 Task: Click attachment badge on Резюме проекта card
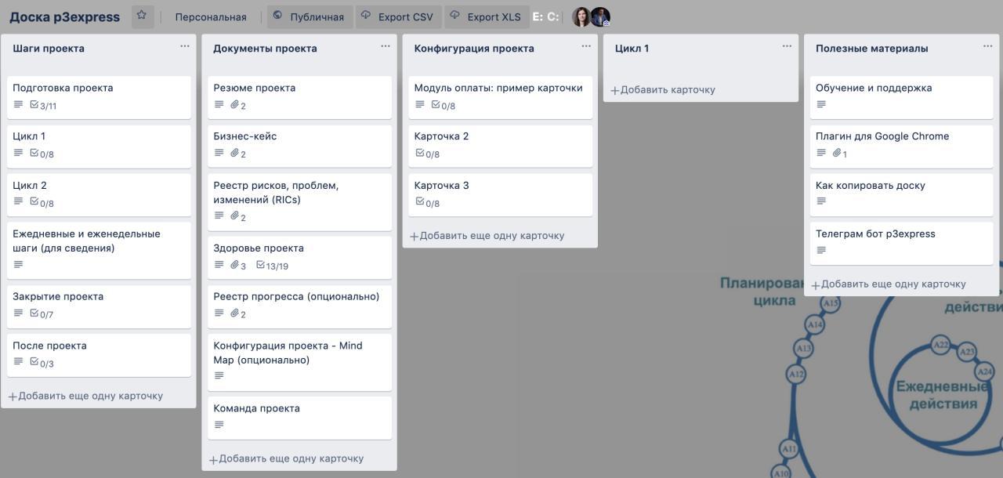point(238,105)
